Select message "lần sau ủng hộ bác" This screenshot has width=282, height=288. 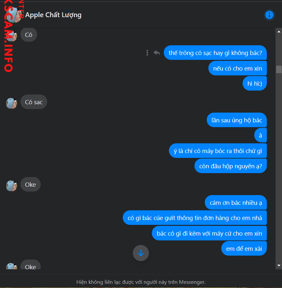point(237,120)
